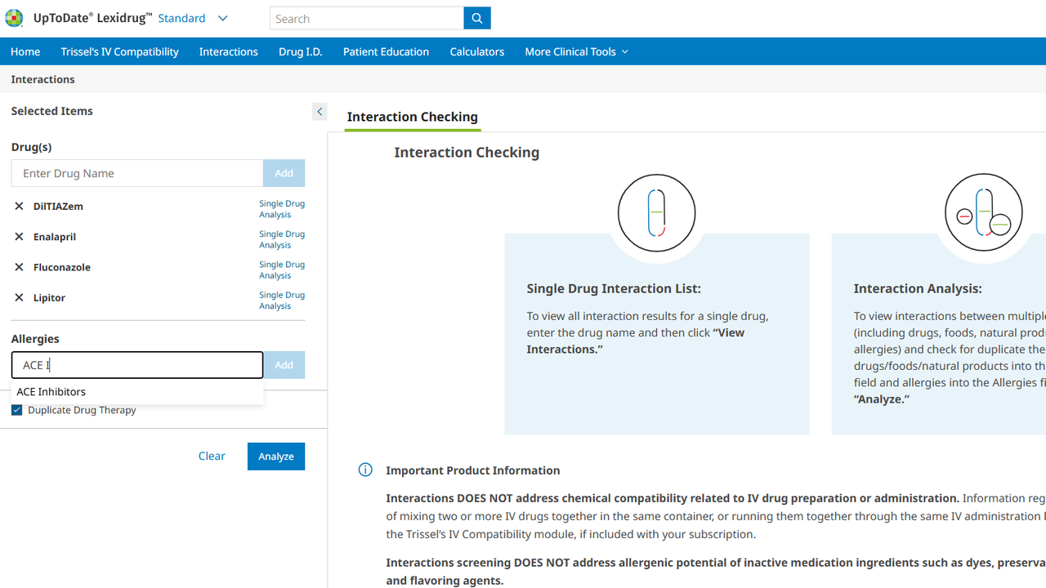Click the Interaction Analysis pills icon
The width and height of the screenshot is (1046, 588).
(983, 213)
